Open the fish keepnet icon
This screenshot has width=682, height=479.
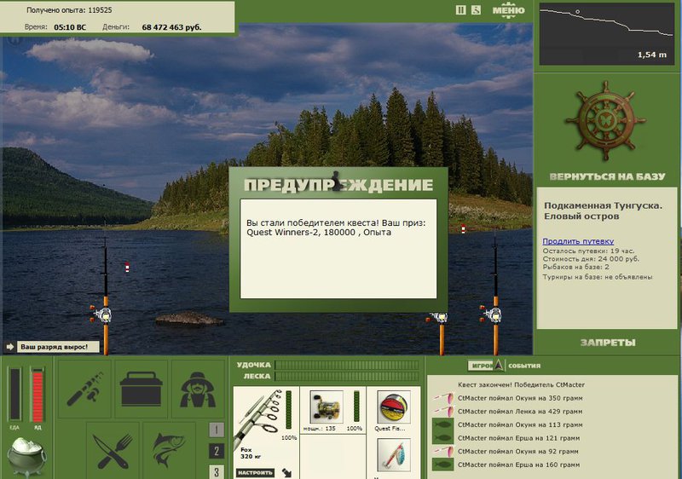(169, 450)
